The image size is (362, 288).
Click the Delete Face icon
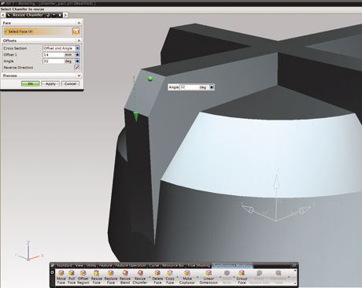click(x=157, y=278)
